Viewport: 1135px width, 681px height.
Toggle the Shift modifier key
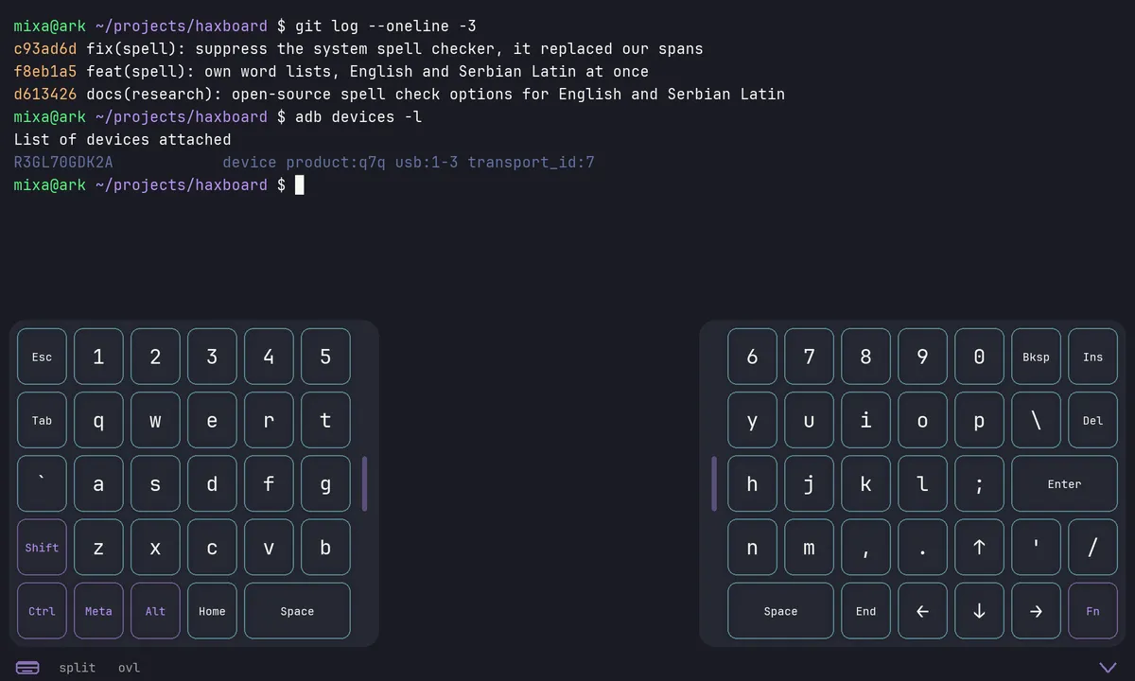(x=42, y=547)
